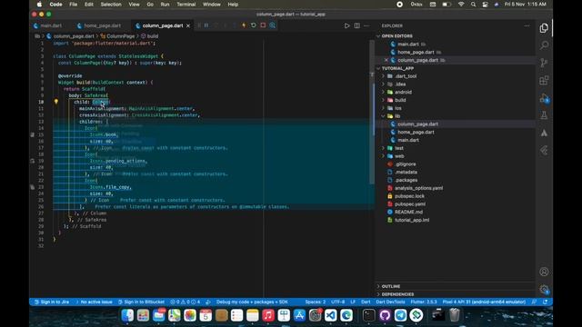This screenshot has width=582, height=327.
Task: Open Search in the activity bar
Action: [x=544, y=45]
